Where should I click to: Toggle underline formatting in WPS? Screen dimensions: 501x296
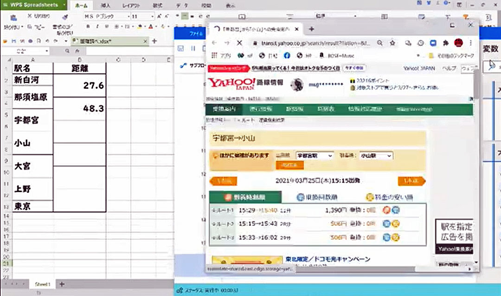[x=107, y=26]
